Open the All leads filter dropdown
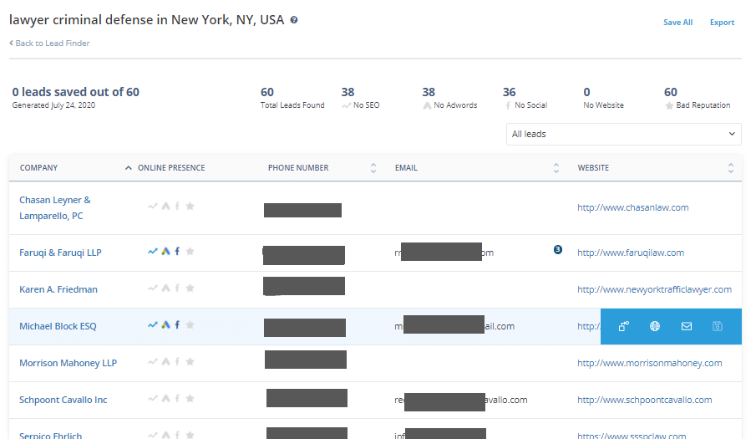756x439 pixels. point(623,134)
